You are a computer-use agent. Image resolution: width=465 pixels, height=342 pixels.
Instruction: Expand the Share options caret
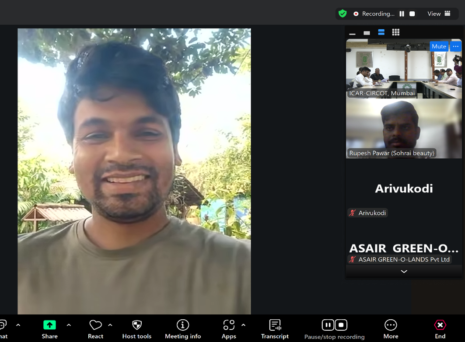[x=69, y=325]
